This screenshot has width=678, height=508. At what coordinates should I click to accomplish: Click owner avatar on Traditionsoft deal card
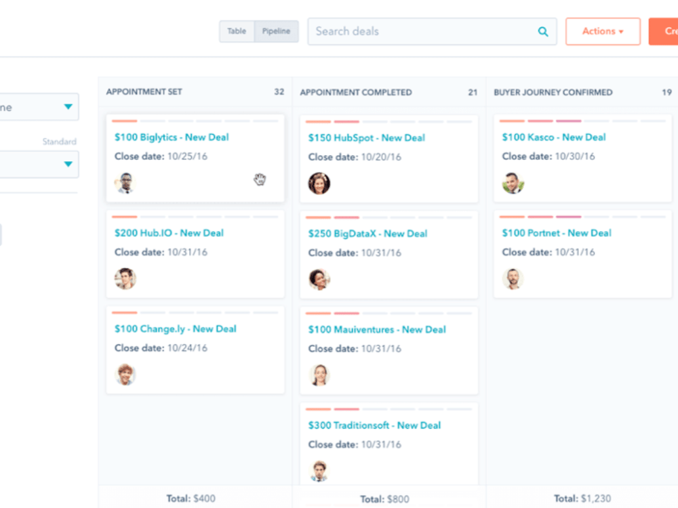[319, 471]
